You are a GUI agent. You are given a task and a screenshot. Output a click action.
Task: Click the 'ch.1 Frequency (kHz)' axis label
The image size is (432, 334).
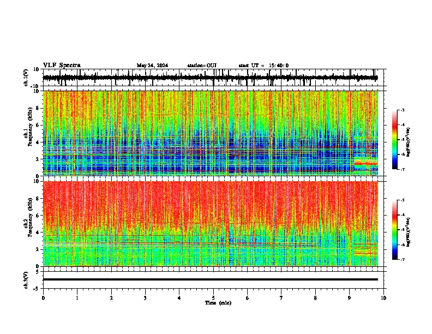point(28,127)
